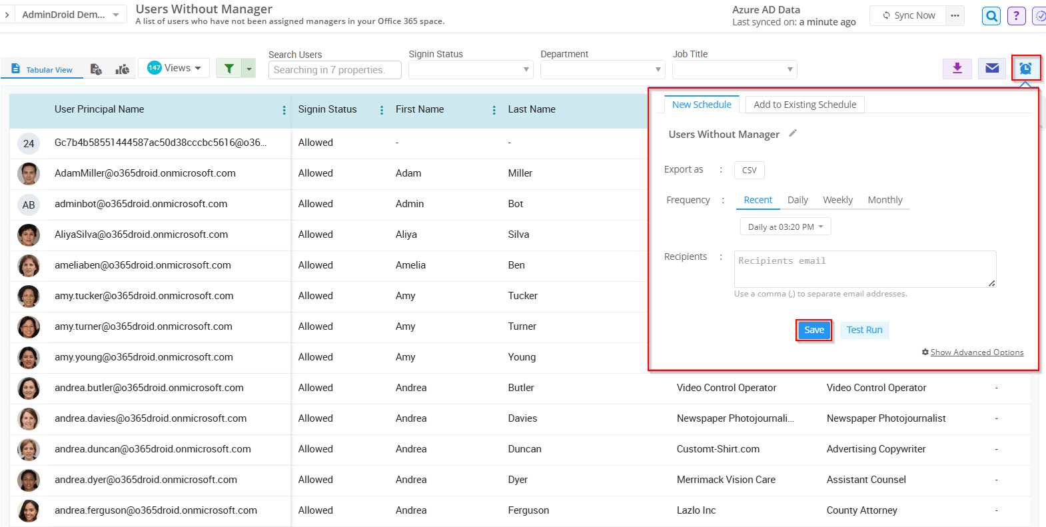The height and width of the screenshot is (527, 1046).
Task: Open the 147 Views dropdown
Action: click(174, 68)
